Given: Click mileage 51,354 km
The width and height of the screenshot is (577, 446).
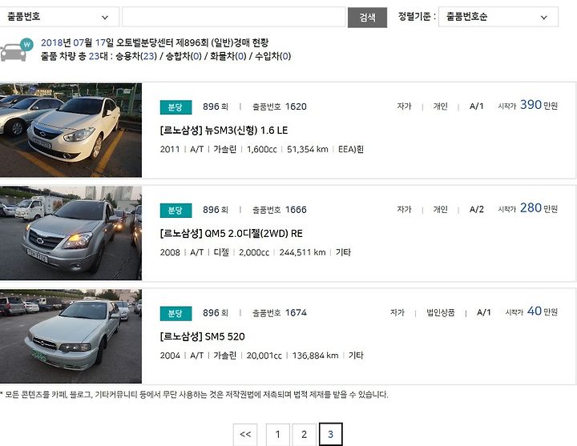Looking at the screenshot, I should coord(307,149).
